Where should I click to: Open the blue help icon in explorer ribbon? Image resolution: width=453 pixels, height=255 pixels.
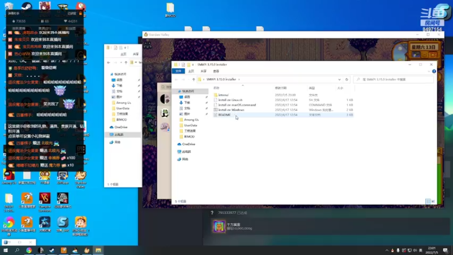tap(434, 71)
